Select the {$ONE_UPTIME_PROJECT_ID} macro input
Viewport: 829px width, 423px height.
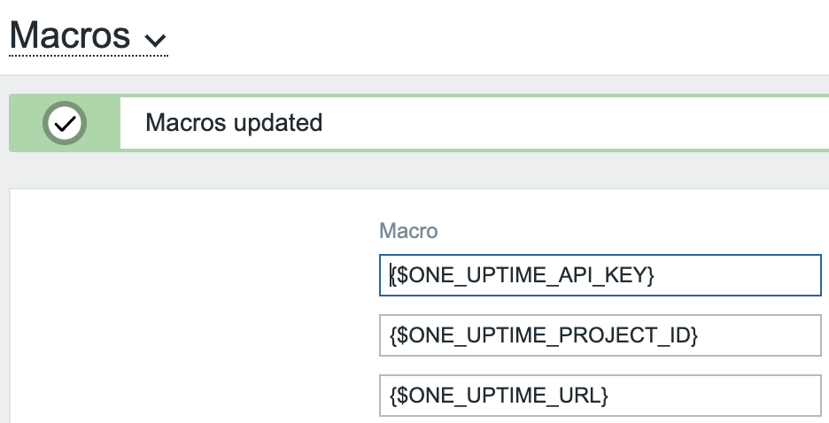click(x=600, y=336)
